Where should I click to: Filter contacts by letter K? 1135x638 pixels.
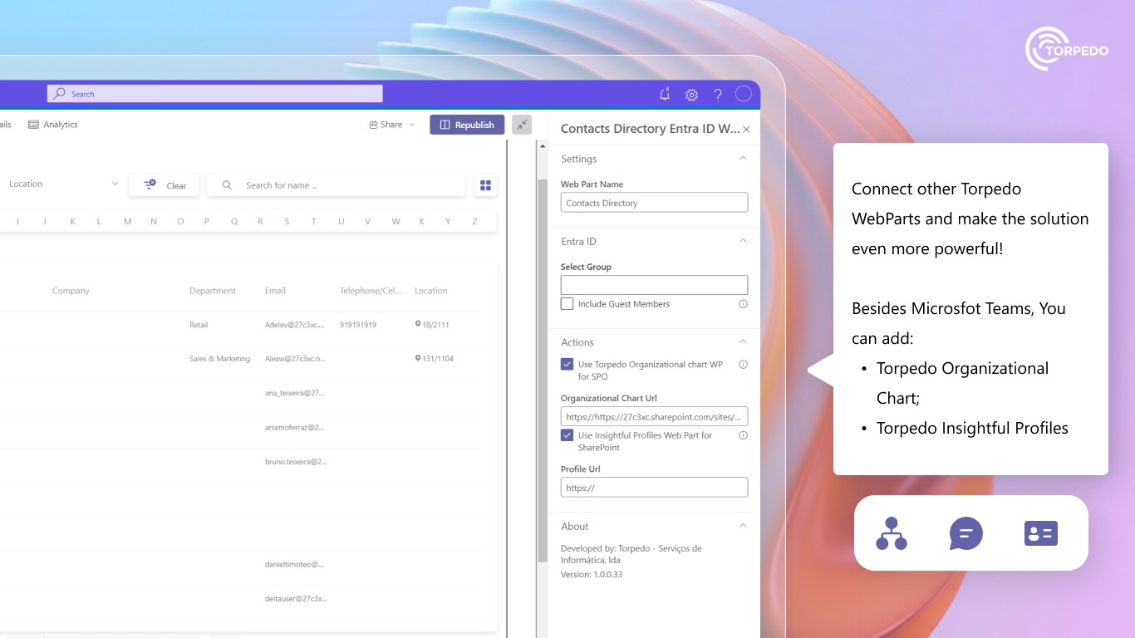[73, 221]
